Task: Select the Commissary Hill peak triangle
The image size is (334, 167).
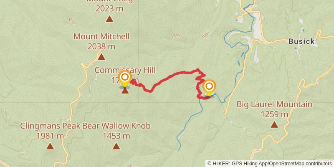Action: [125, 91]
